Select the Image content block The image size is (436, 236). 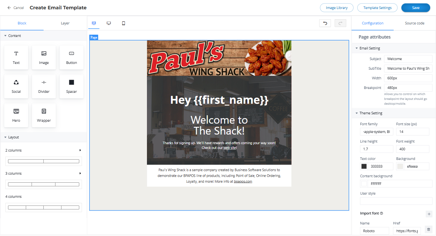pyautogui.click(x=44, y=57)
